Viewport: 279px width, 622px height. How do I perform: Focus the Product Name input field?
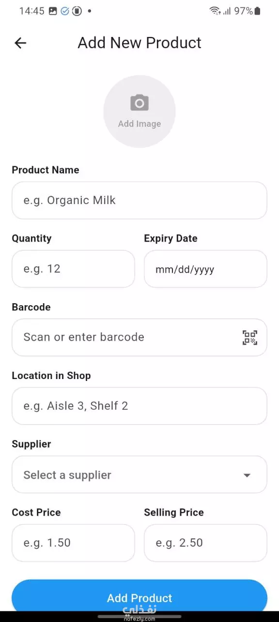click(x=139, y=200)
